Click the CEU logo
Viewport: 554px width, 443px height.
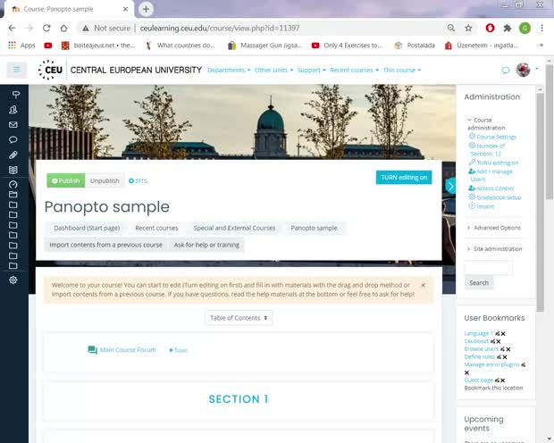(x=51, y=70)
